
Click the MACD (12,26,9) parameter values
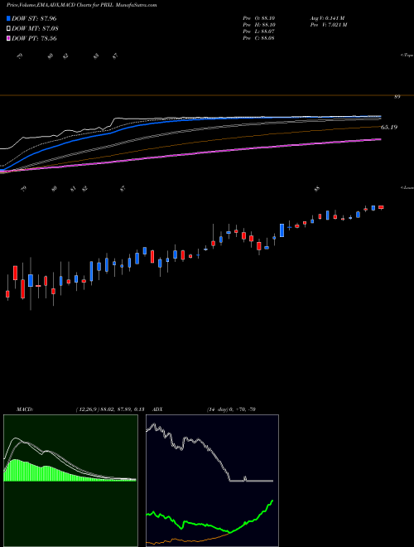[x=109, y=409]
